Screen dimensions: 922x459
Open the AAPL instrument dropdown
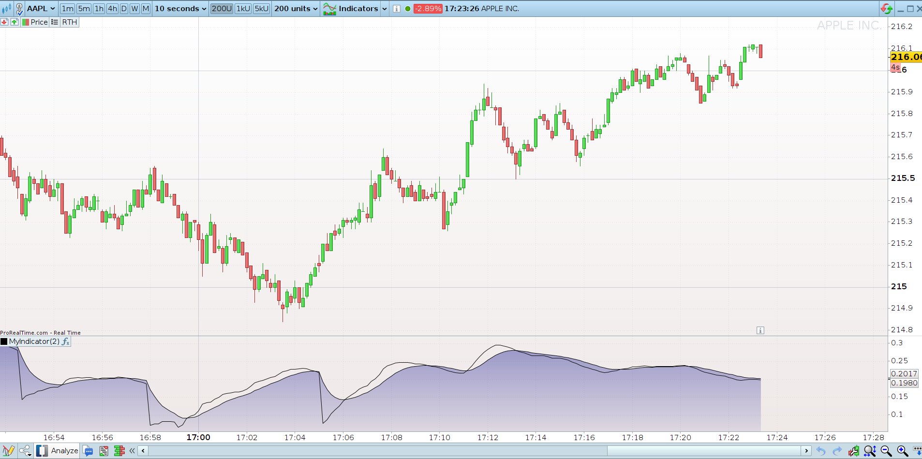coord(41,9)
